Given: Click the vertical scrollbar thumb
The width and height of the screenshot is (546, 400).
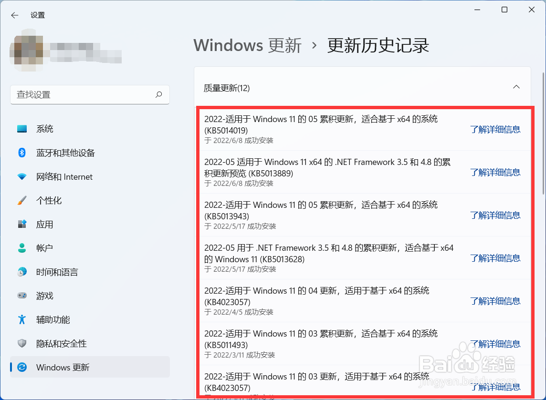Looking at the screenshot, I should [x=543, y=134].
